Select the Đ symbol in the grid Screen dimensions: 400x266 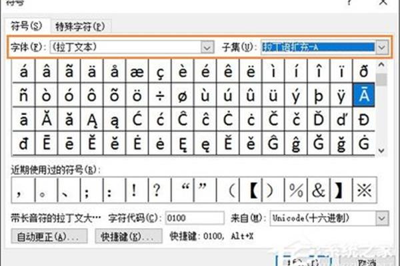tap(364, 120)
